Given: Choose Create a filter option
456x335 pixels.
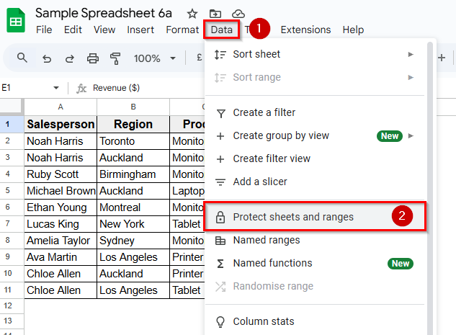Looking at the screenshot, I should pos(264,112).
